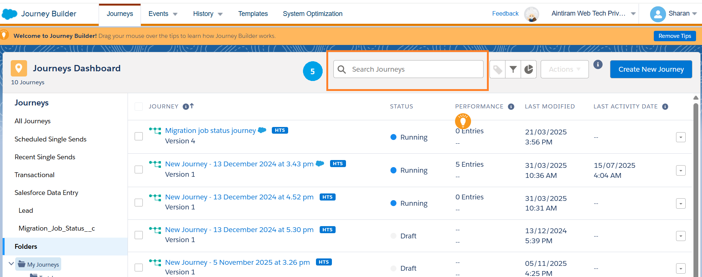Toggle the select-all journeys header checkbox

click(x=139, y=107)
